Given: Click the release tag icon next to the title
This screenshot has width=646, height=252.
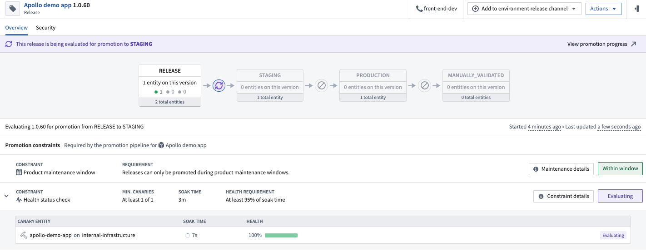Looking at the screenshot, I should pos(13,9).
